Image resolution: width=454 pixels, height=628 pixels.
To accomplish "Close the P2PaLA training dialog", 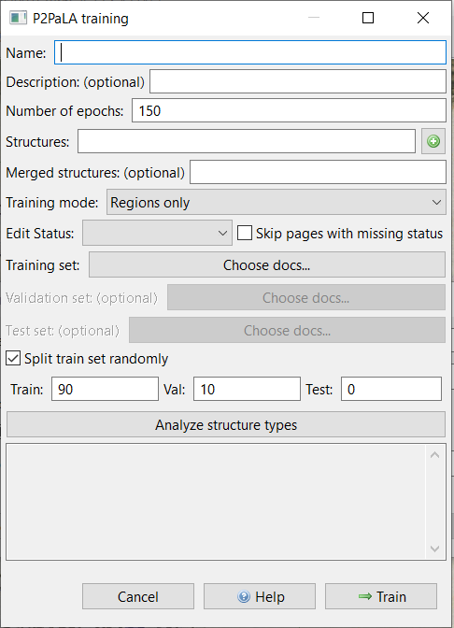I will [423, 18].
